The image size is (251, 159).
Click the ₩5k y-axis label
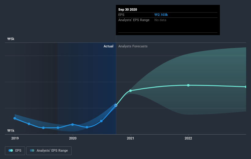coord(11,39)
